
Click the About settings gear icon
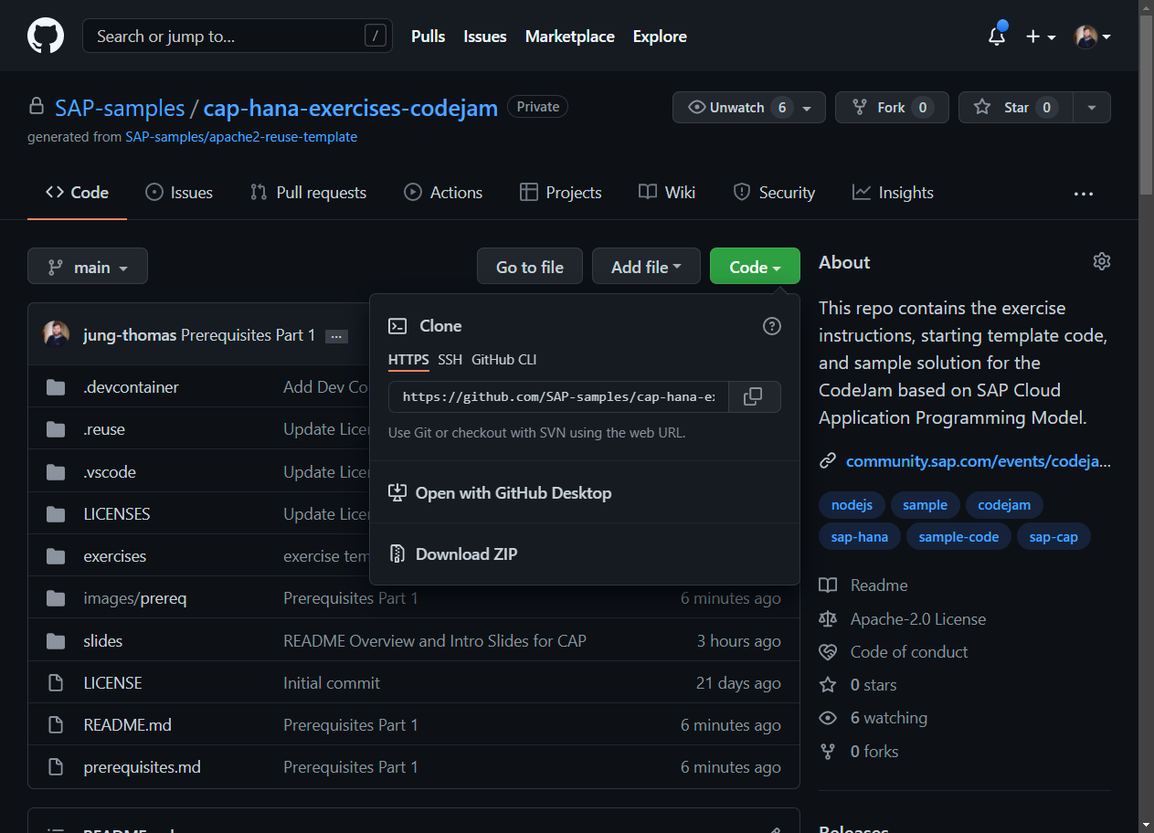[1101, 262]
